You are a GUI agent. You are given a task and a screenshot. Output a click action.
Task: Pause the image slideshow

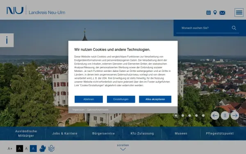point(225,116)
